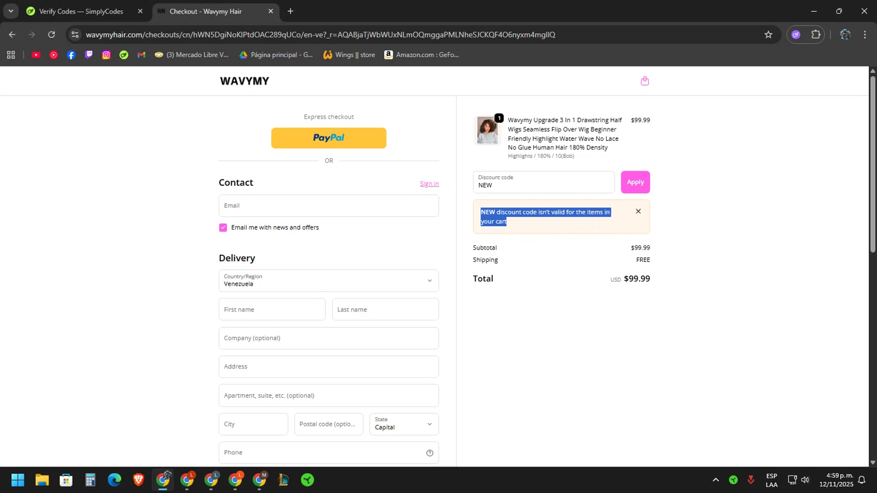The height and width of the screenshot is (493, 877).
Task: Open the Windows Start menu
Action: click(18, 480)
